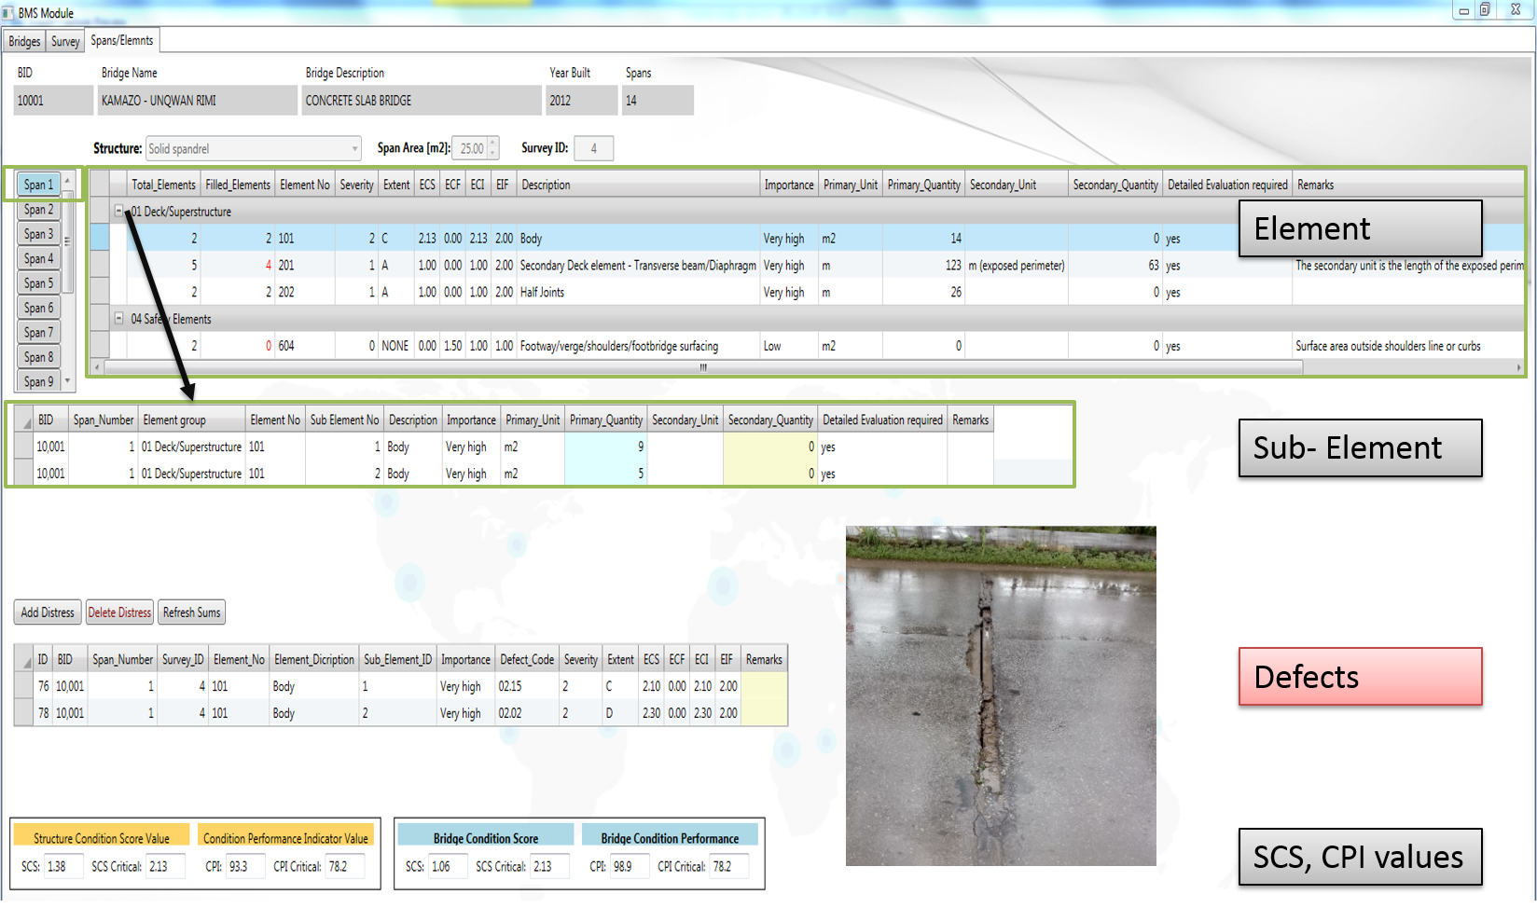
Task: Select Span 6 button
Action: coord(38,308)
